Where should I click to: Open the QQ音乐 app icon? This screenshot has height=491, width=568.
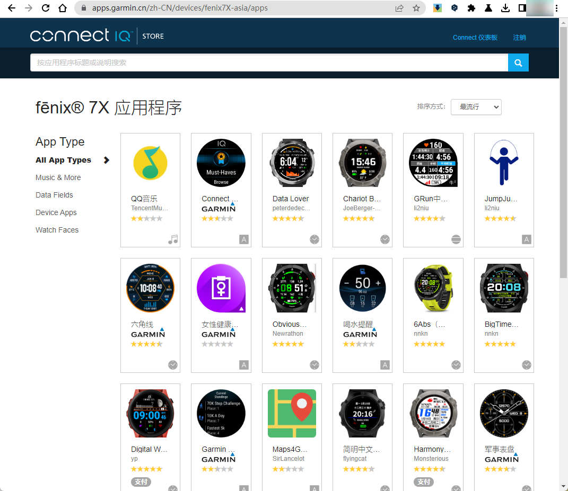[x=150, y=163]
